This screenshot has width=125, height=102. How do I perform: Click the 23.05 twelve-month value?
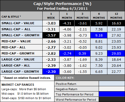pos(116,41)
